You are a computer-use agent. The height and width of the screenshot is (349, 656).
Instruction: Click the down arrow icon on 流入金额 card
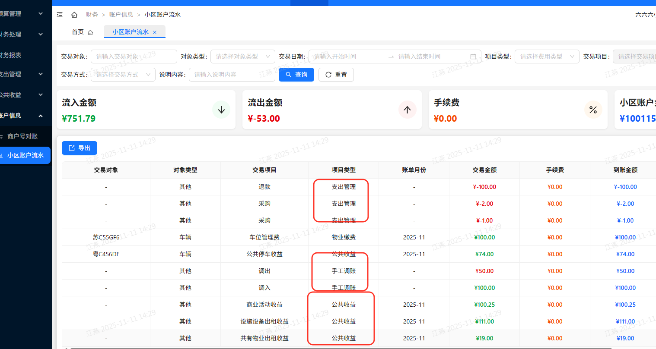click(x=221, y=110)
